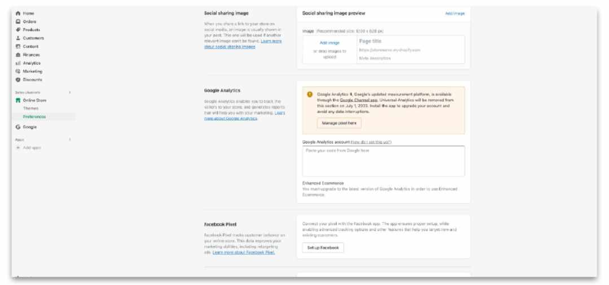This screenshot has height=285, width=609.
Task: Click the Set up Facebook button
Action: 323,248
